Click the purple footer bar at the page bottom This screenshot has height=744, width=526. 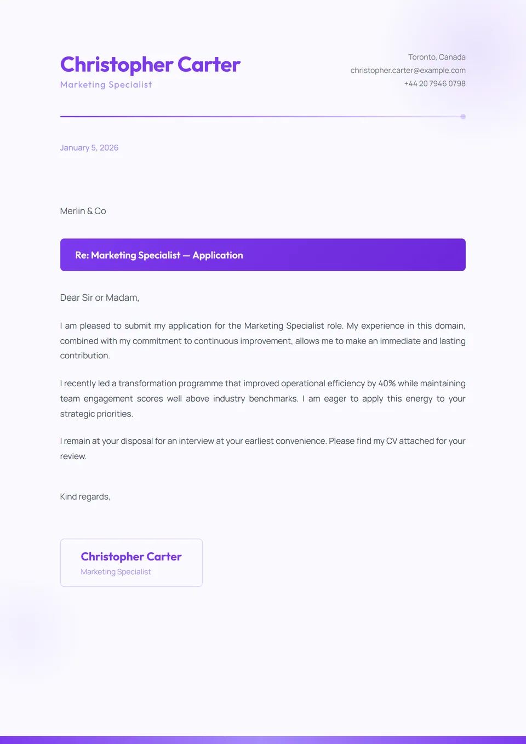[263, 740]
